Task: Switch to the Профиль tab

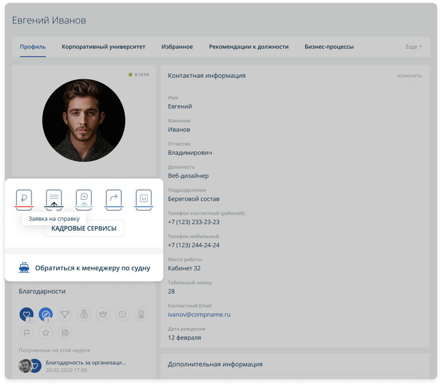Action: 33,47
